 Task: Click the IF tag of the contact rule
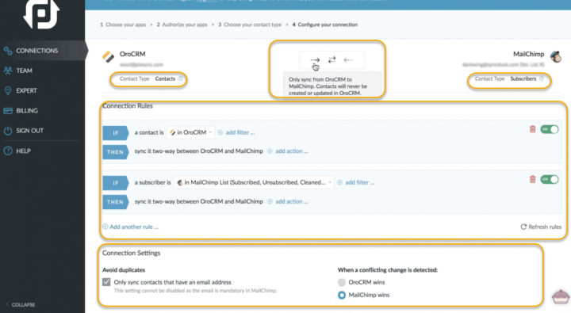[x=116, y=133]
